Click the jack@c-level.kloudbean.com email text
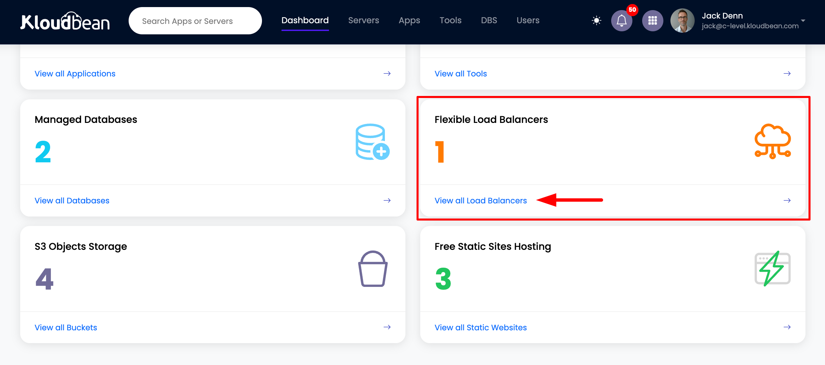 (x=750, y=26)
